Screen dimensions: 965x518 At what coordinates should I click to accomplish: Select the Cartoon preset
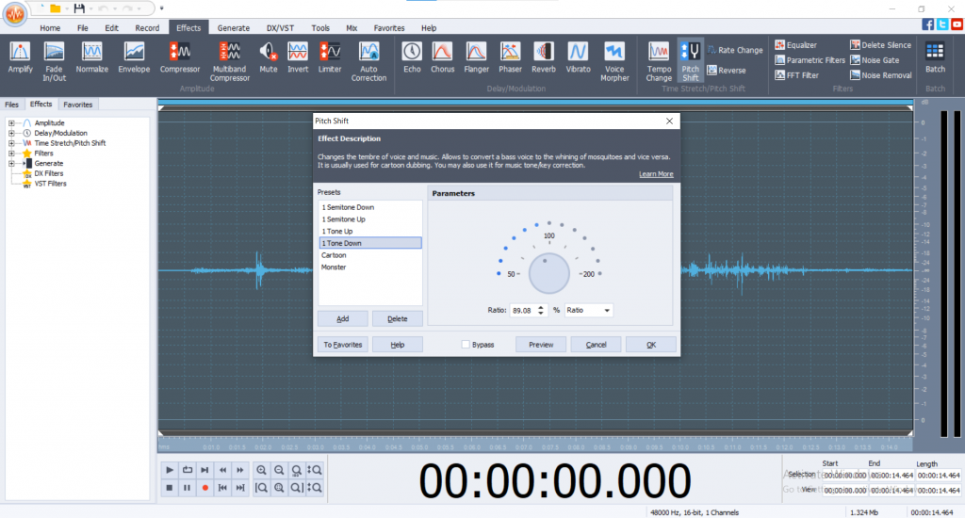(x=334, y=255)
